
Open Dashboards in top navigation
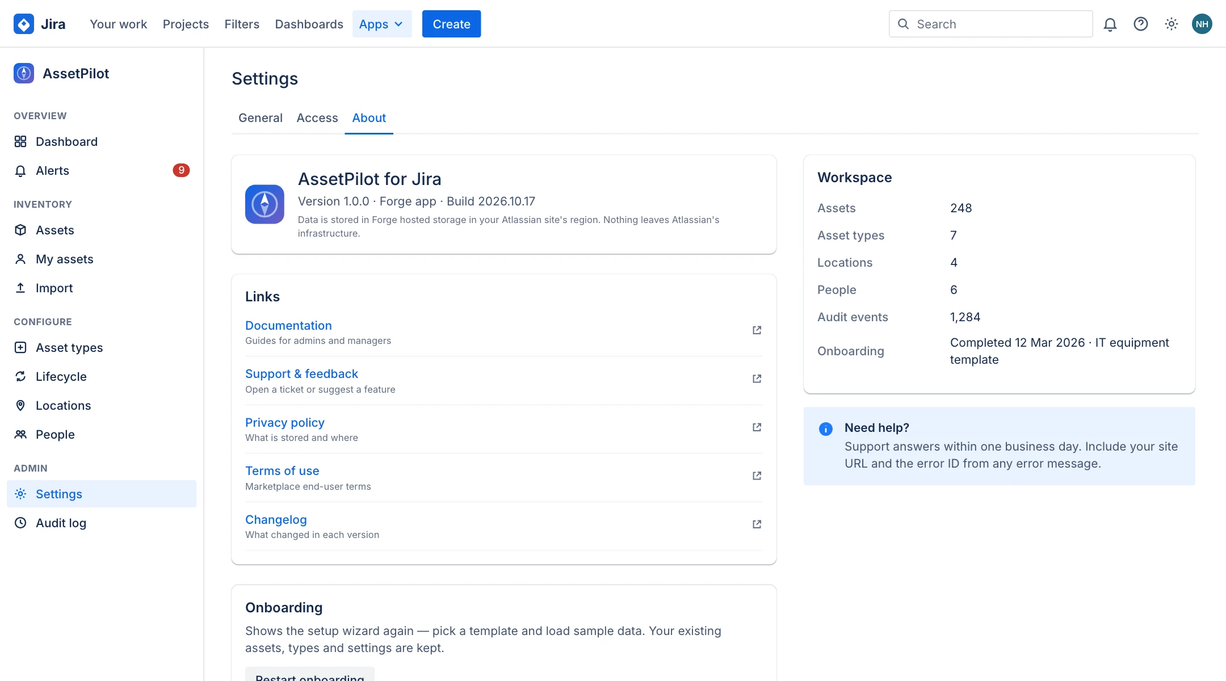point(309,24)
